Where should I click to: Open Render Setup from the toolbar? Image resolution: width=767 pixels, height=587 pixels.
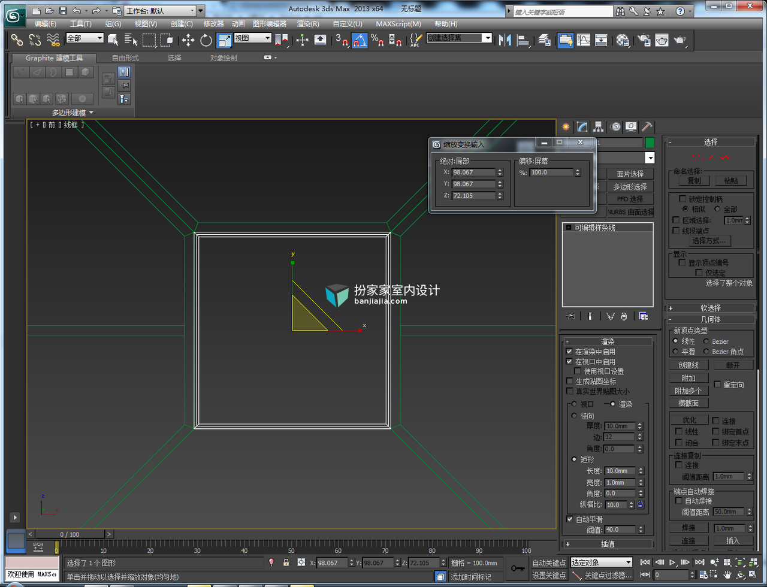click(x=644, y=40)
